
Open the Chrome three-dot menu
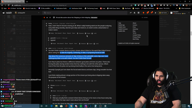[x=190, y=5]
